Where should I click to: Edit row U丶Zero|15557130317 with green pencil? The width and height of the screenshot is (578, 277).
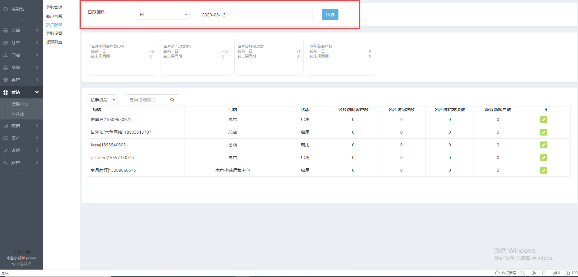544,158
